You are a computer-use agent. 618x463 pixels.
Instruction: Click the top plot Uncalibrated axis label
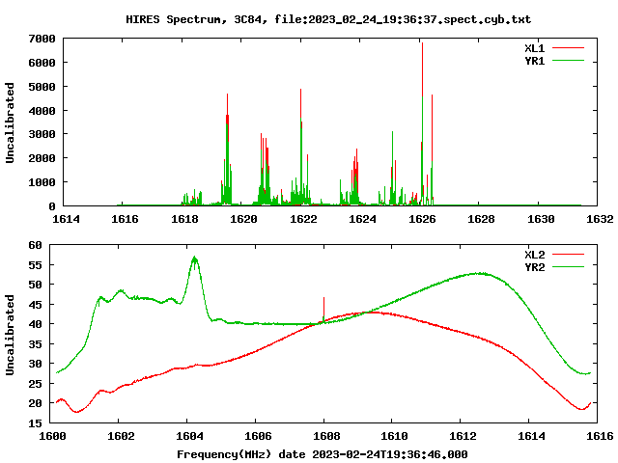pos(10,123)
